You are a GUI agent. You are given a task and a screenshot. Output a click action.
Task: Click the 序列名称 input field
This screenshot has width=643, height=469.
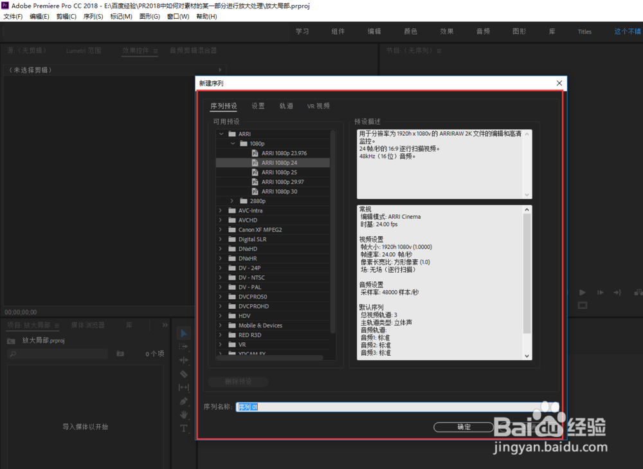397,407
